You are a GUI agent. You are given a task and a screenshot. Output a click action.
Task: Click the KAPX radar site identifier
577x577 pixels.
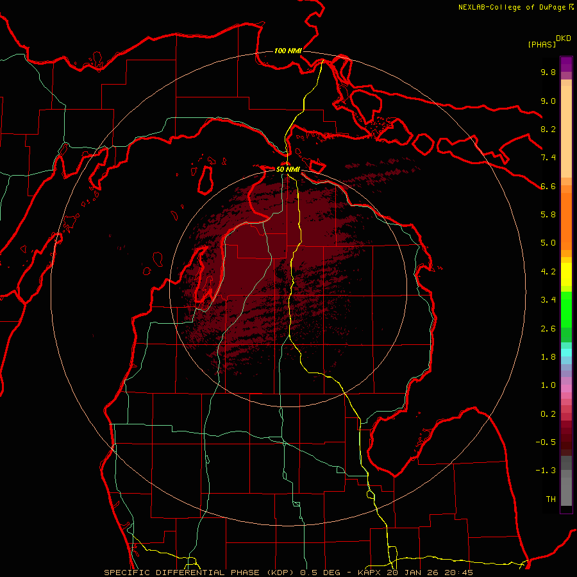coord(370,573)
